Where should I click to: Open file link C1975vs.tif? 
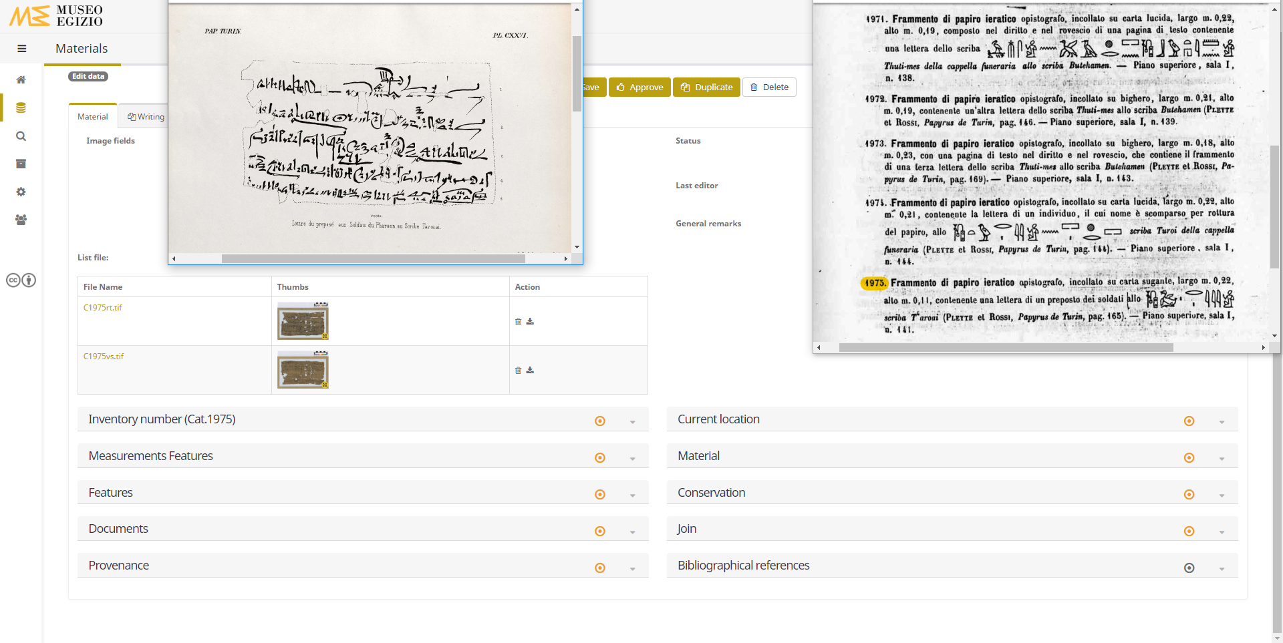point(104,356)
